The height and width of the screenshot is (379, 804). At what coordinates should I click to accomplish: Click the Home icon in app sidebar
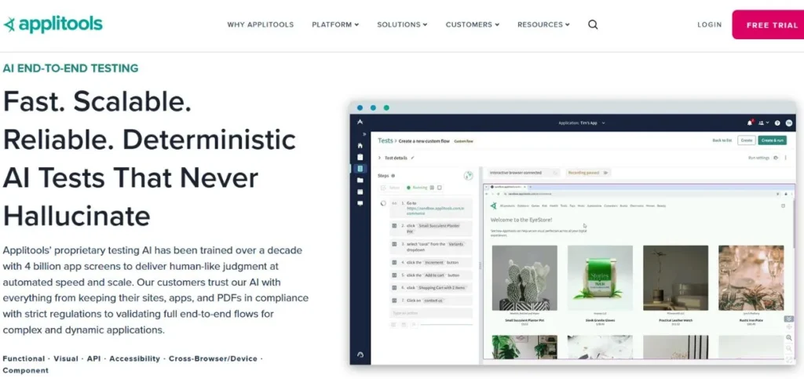coord(360,145)
